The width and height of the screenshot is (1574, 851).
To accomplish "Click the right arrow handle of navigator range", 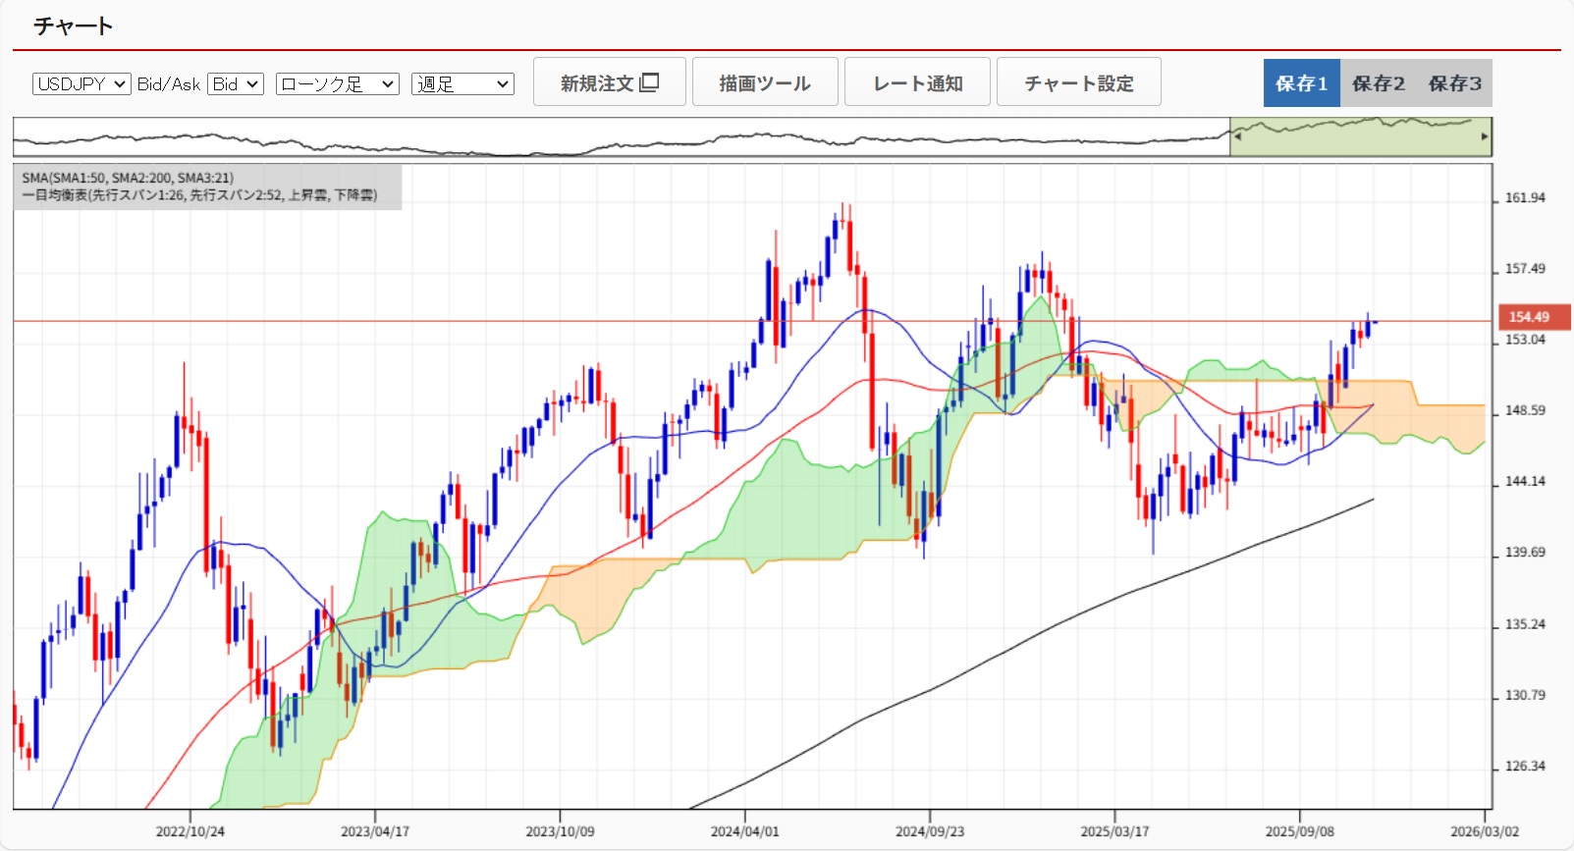I will point(1485,137).
